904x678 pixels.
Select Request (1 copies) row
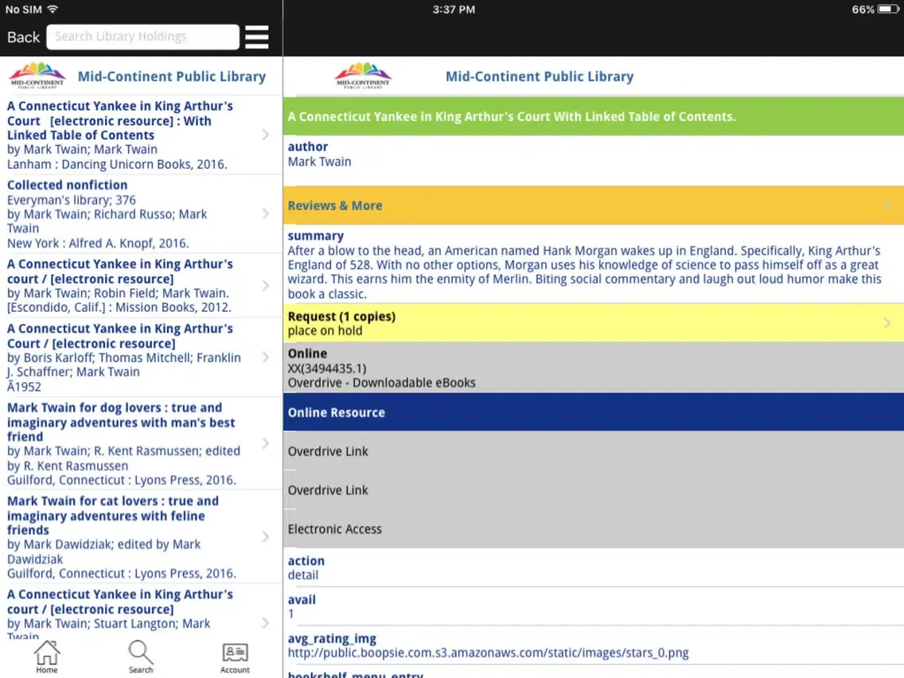click(x=594, y=323)
